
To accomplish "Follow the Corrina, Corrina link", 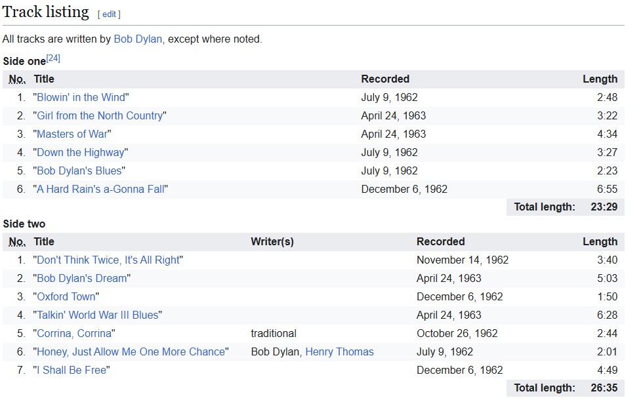I will [74, 333].
